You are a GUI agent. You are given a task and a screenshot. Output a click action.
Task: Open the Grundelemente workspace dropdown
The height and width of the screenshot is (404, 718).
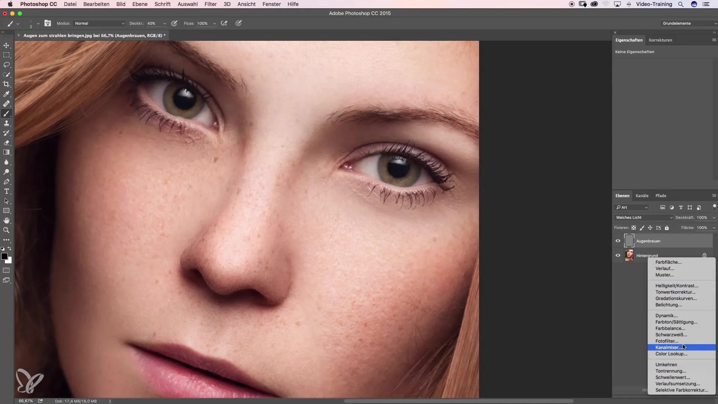(x=689, y=23)
